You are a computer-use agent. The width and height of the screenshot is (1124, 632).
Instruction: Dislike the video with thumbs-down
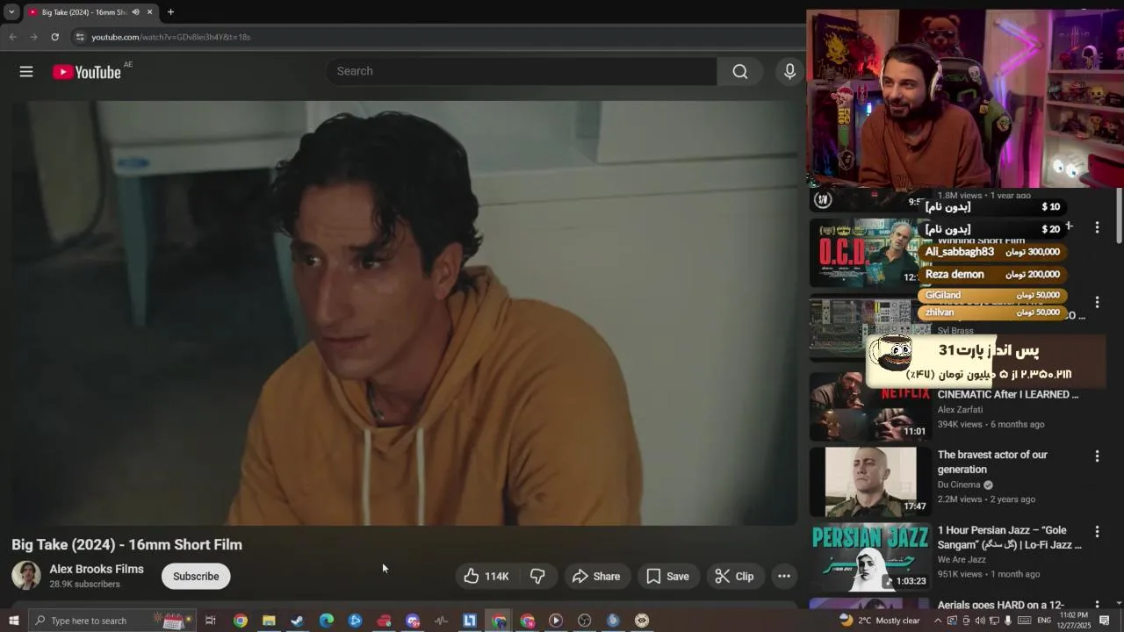click(x=537, y=576)
